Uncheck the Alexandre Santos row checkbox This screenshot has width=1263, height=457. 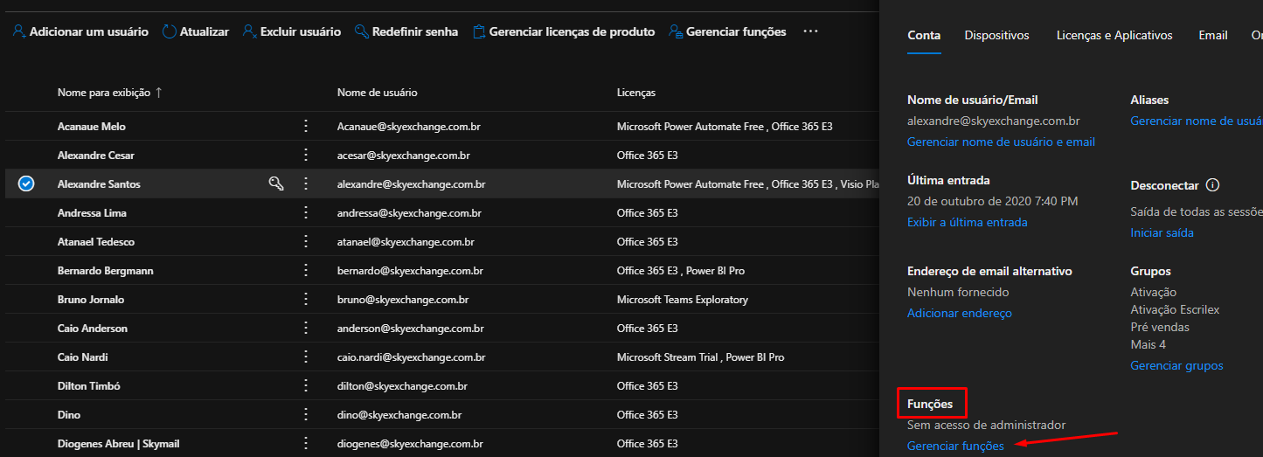(26, 183)
